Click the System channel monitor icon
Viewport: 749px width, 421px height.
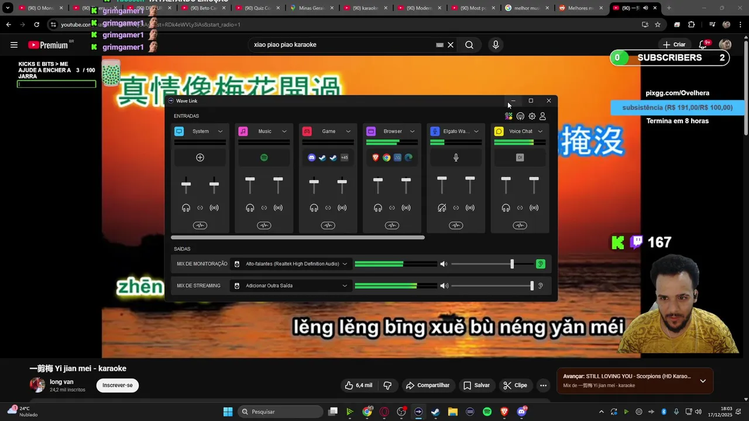[x=179, y=131]
